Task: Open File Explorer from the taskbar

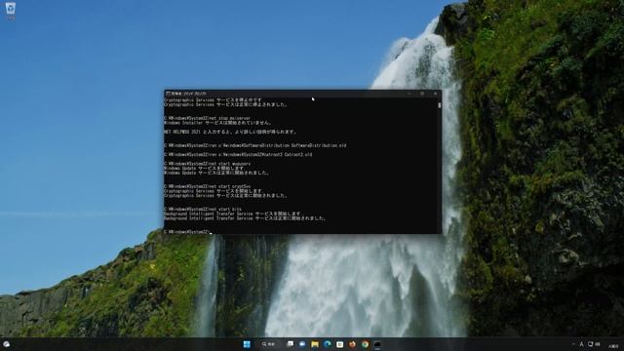Action: (315, 344)
